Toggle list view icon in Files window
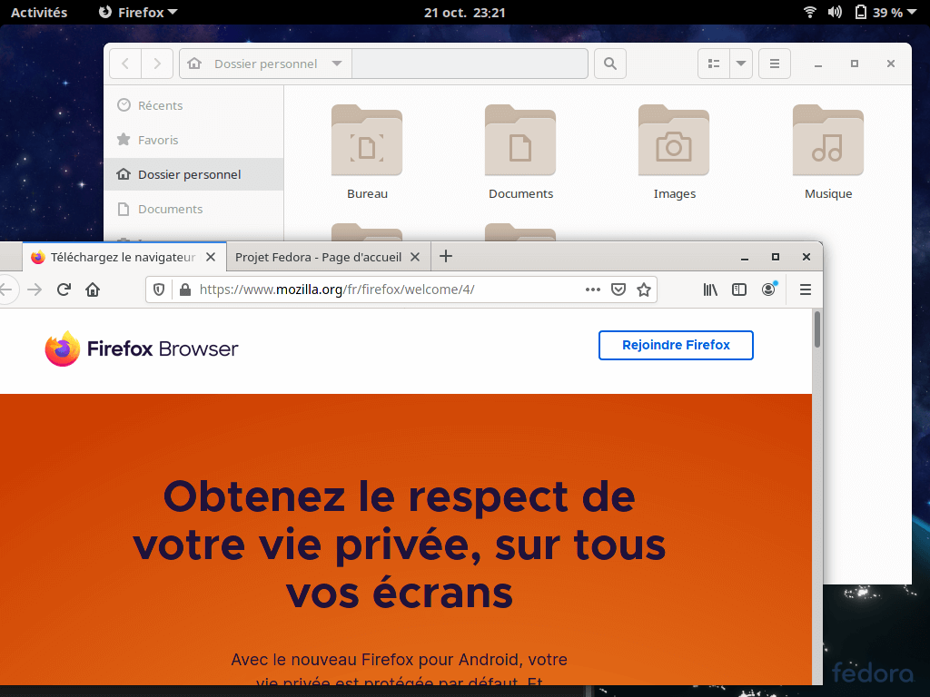 (714, 64)
